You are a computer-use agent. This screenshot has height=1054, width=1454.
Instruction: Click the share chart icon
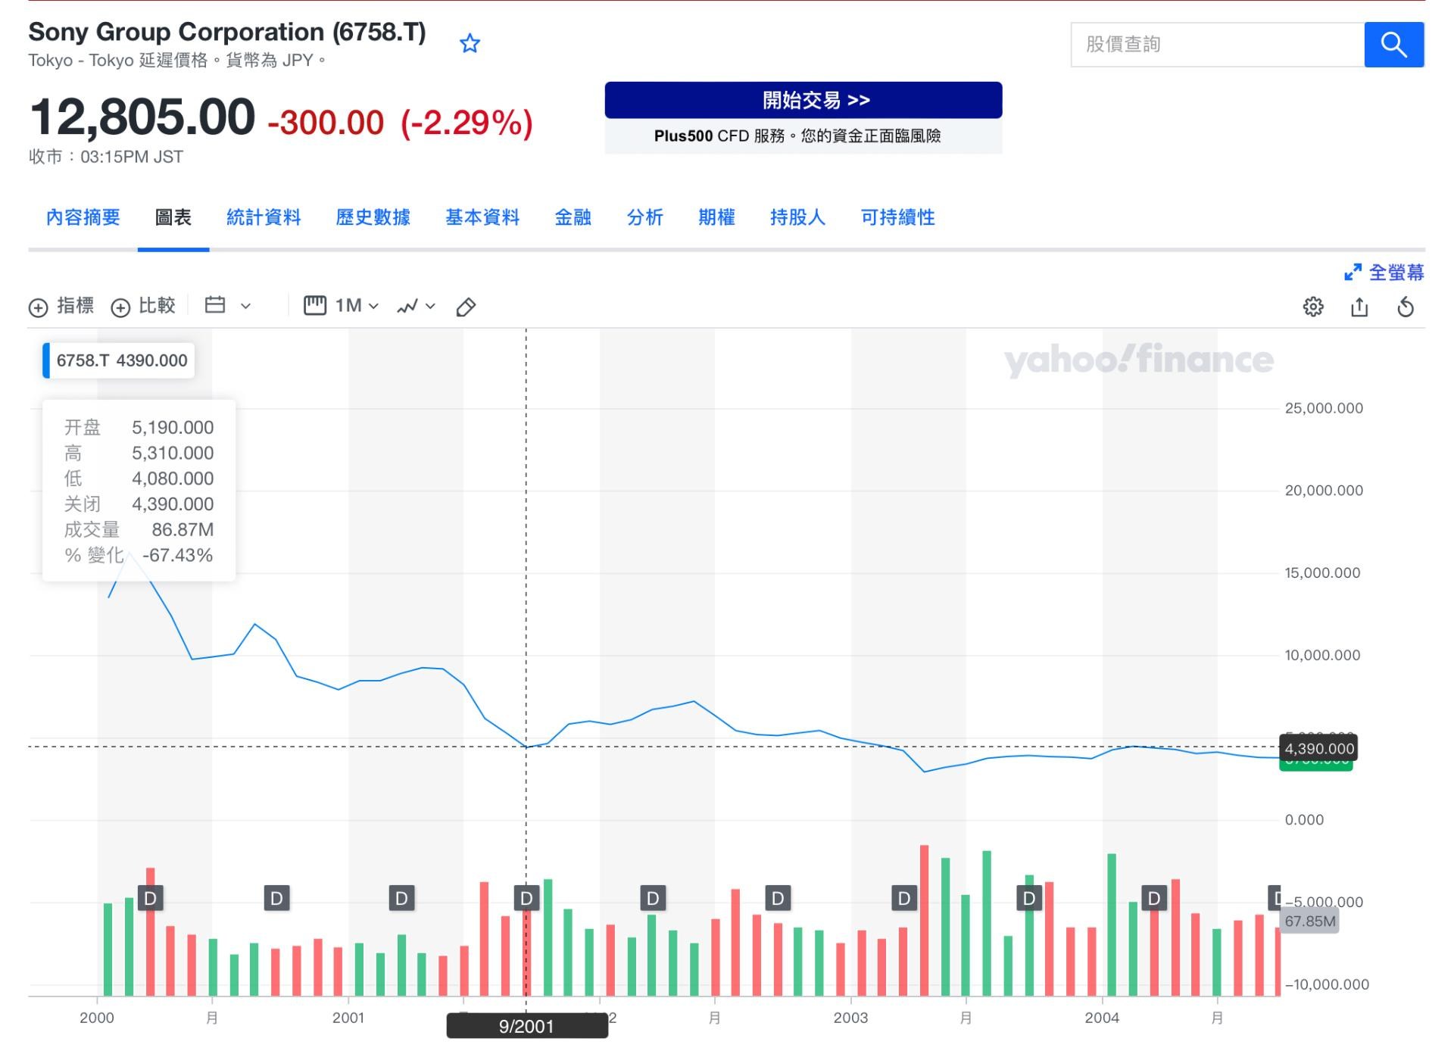(x=1359, y=307)
